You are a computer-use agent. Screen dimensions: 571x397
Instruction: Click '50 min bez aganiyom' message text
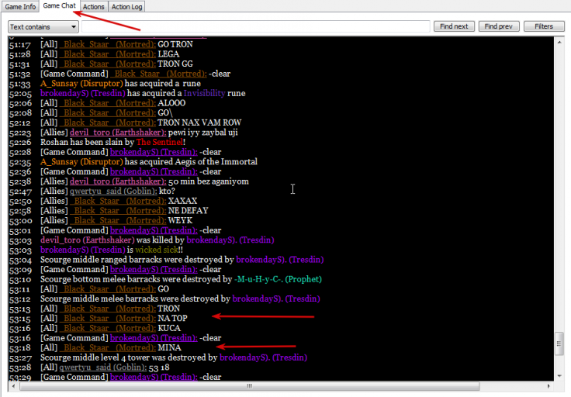pyautogui.click(x=209, y=181)
